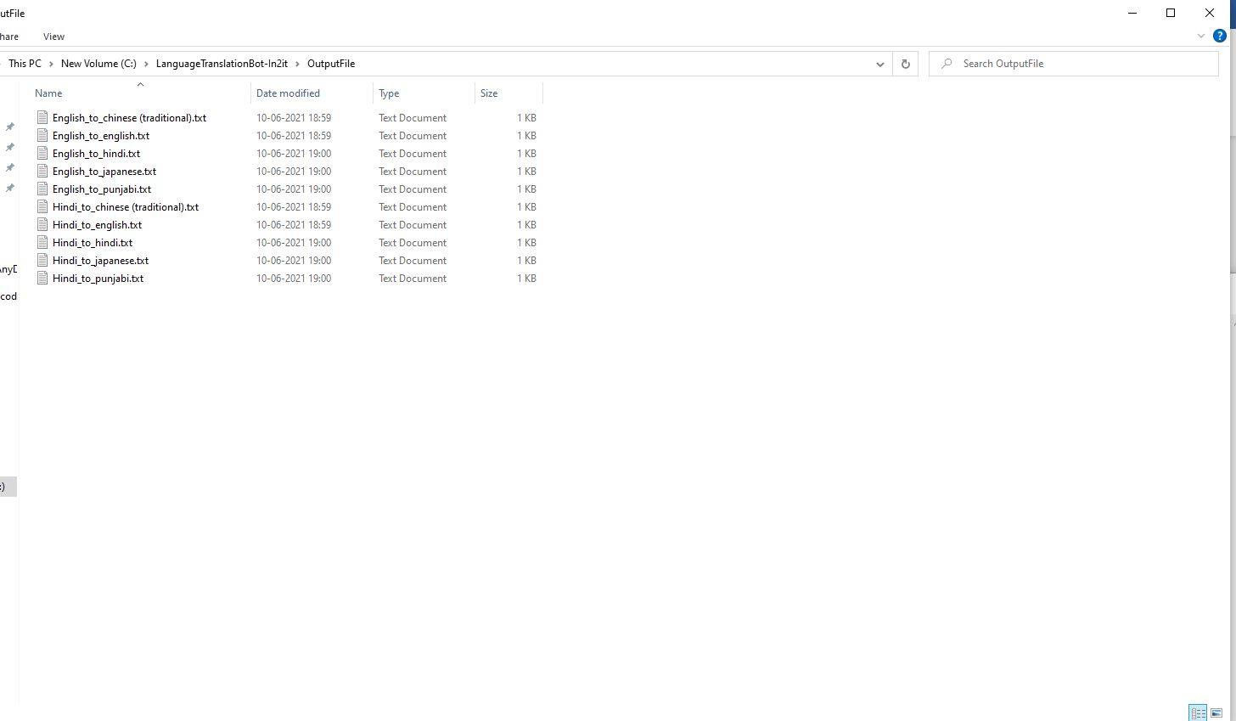
Task: Select the Hindi_to_hindi.txt file icon
Action: (x=42, y=242)
